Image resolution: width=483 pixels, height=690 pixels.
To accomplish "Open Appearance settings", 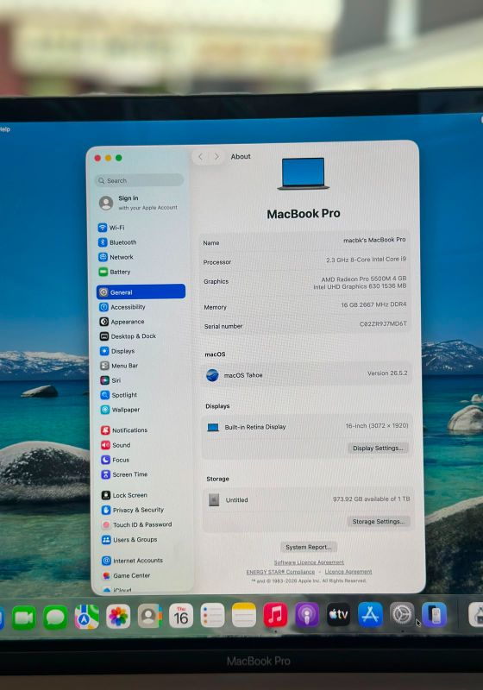I will 122,322.
